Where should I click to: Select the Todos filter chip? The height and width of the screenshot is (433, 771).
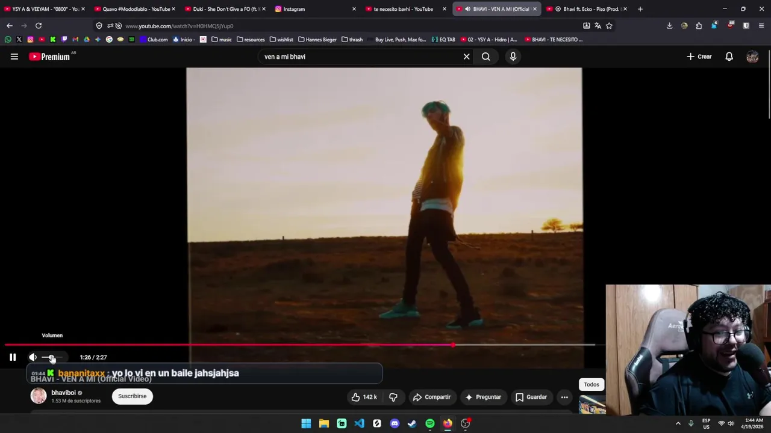[592, 384]
